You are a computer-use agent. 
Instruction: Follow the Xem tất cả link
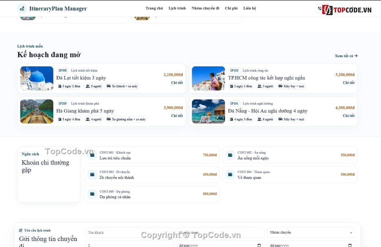click(x=346, y=56)
